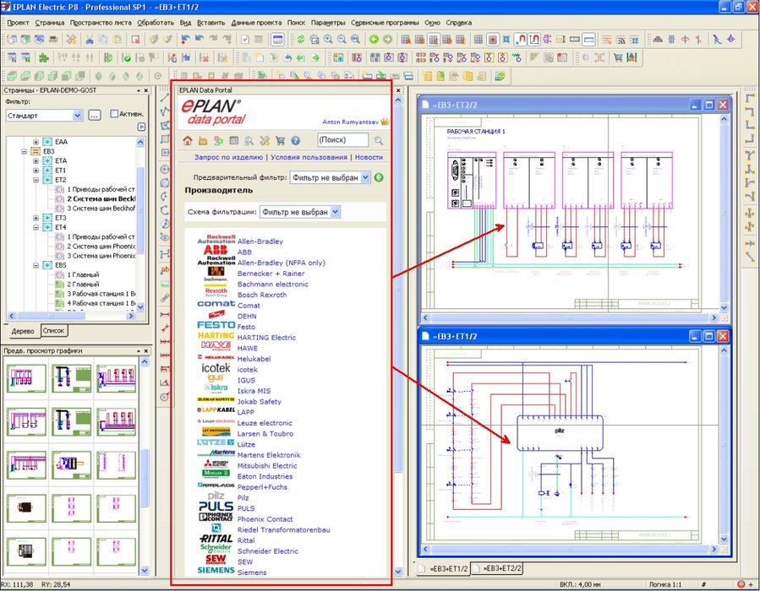The image size is (760, 591).
Task: Click the search magnifier beside the Поиск field
Action: (x=379, y=141)
